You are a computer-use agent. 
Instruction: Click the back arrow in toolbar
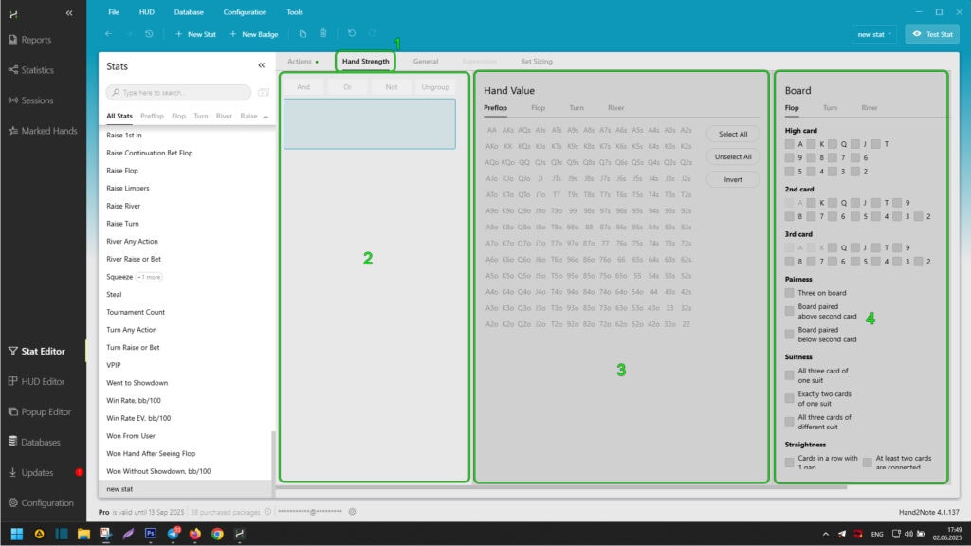(108, 34)
